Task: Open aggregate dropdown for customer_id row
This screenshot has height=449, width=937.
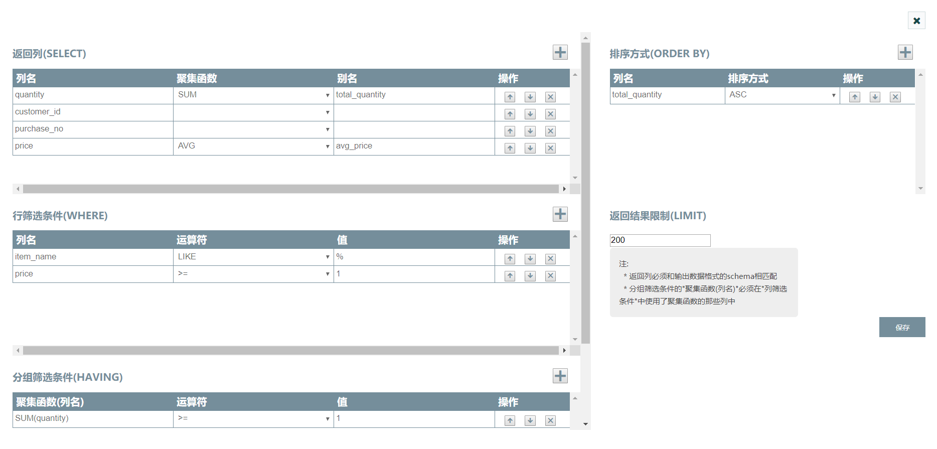Action: coord(253,112)
